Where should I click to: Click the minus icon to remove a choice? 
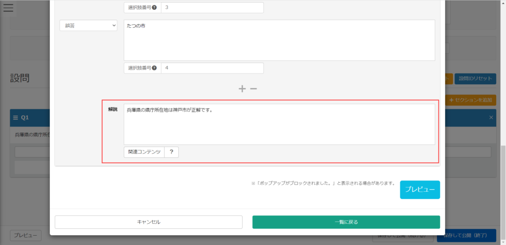click(253, 89)
